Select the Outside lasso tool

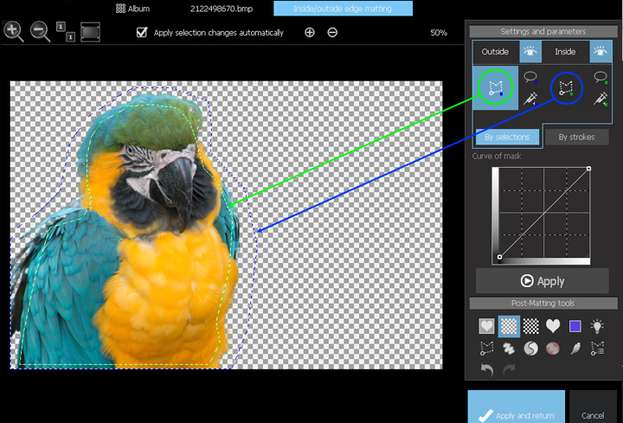tap(530, 77)
